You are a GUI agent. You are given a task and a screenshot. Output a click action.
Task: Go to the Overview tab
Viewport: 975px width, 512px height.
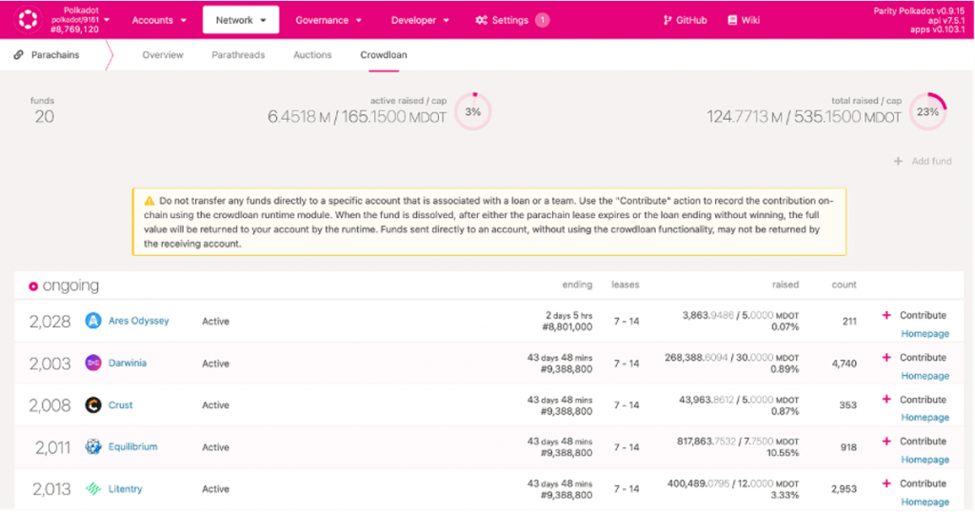coord(163,55)
